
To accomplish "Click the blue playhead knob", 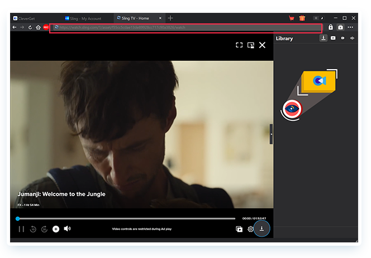I will click(17, 218).
